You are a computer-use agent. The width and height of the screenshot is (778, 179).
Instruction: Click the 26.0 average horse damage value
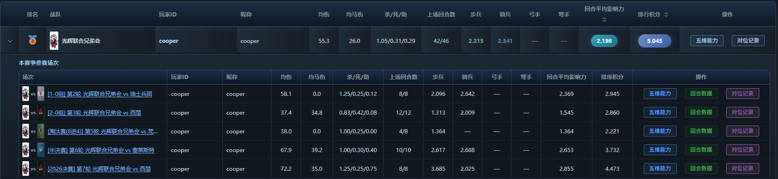pyautogui.click(x=355, y=41)
